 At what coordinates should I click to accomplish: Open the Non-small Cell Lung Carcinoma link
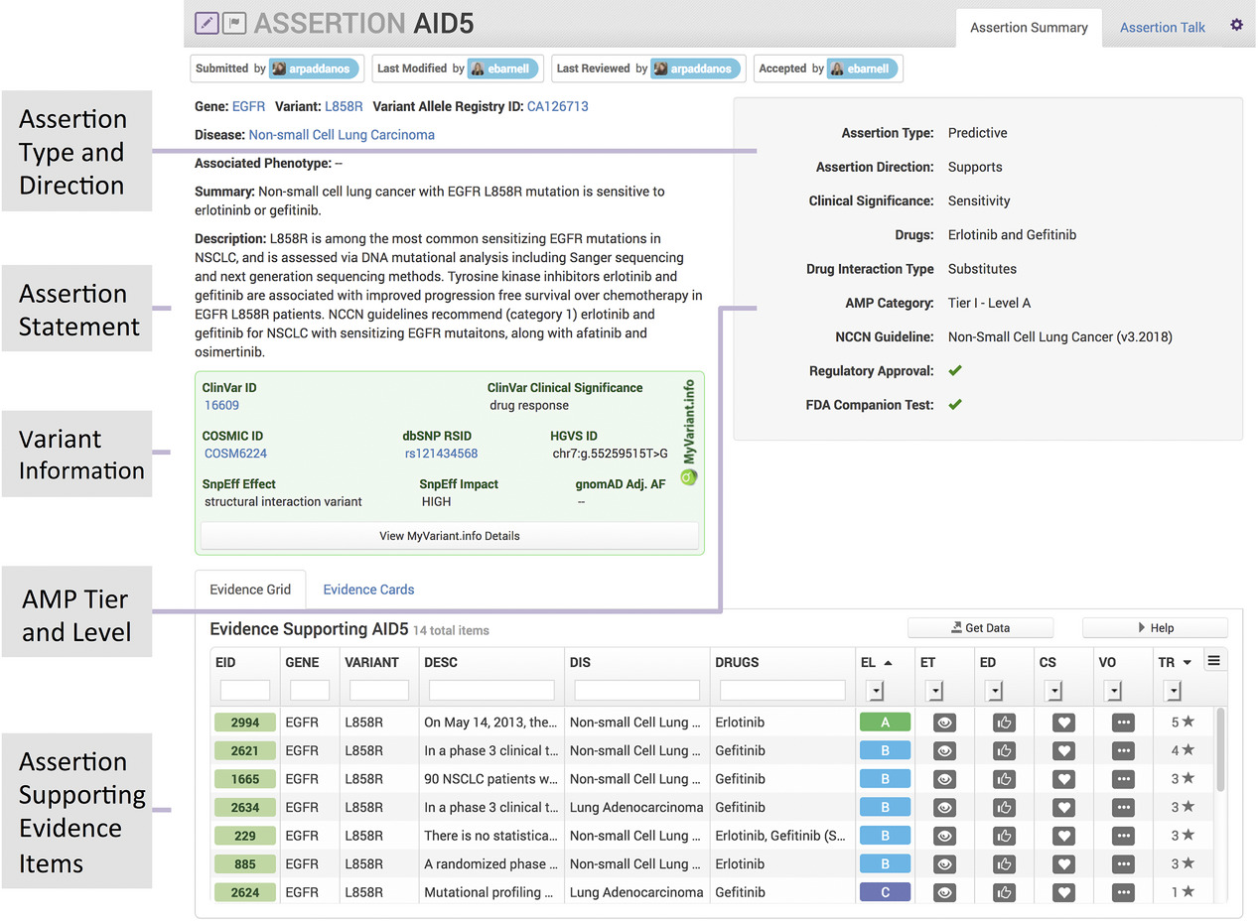(x=342, y=135)
